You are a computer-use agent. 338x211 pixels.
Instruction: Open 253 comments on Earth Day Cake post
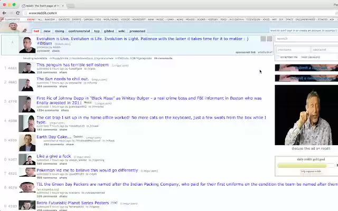[x=54, y=144]
